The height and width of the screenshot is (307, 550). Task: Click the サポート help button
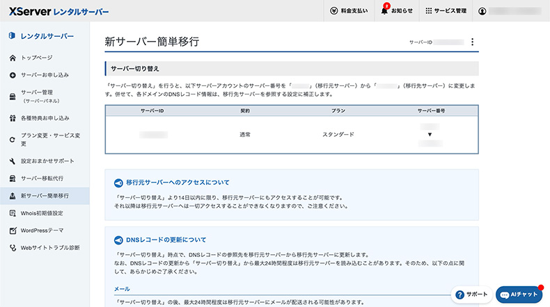(471, 294)
